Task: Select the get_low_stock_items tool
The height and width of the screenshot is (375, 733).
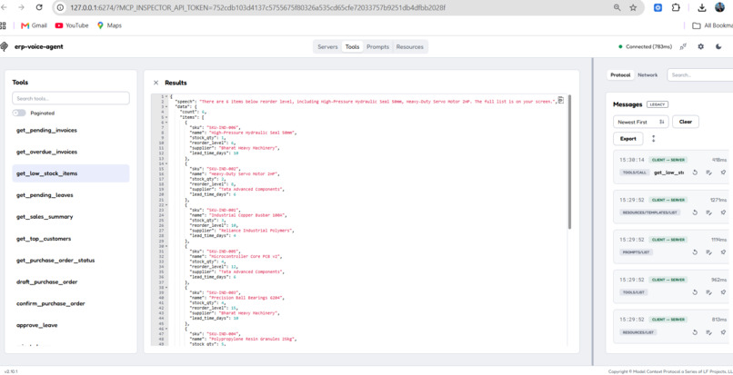Action: pos(71,173)
